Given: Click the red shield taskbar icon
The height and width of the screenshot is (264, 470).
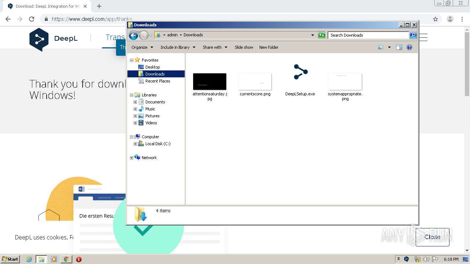Looking at the screenshot, I should (79, 259).
